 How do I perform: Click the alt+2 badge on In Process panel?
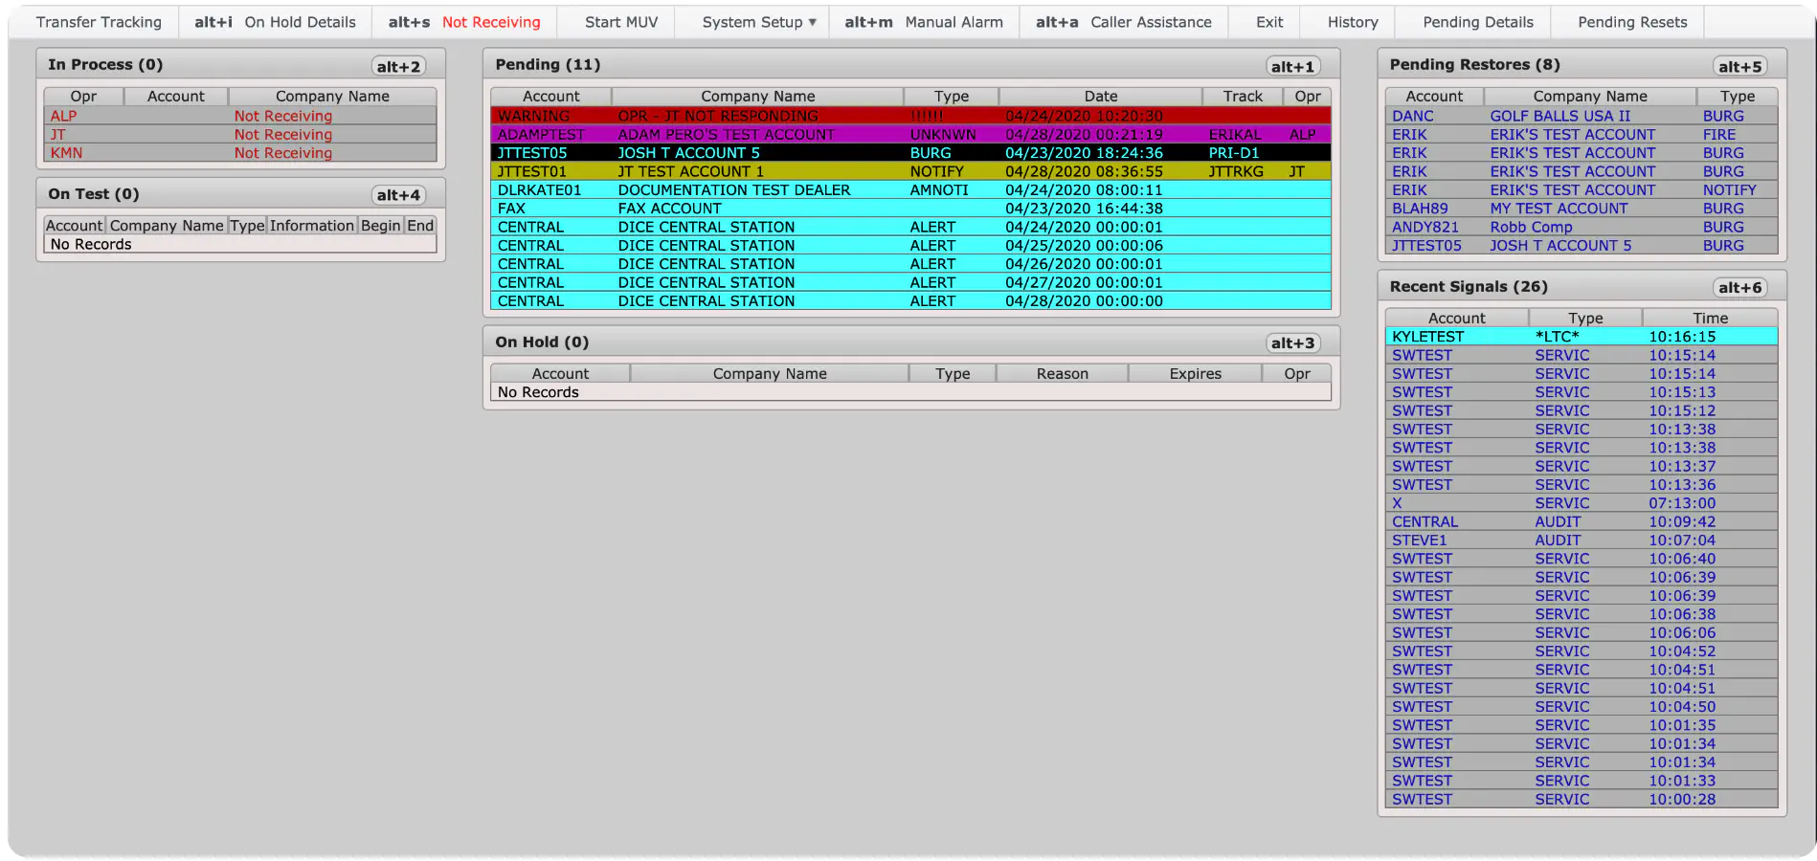398,66
